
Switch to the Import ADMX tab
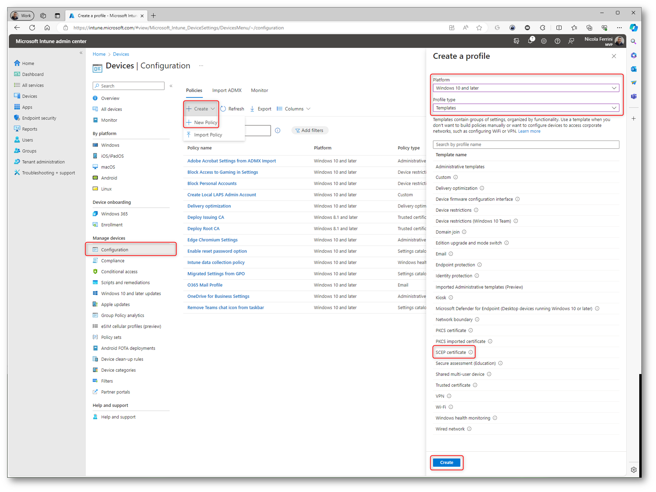coord(227,90)
